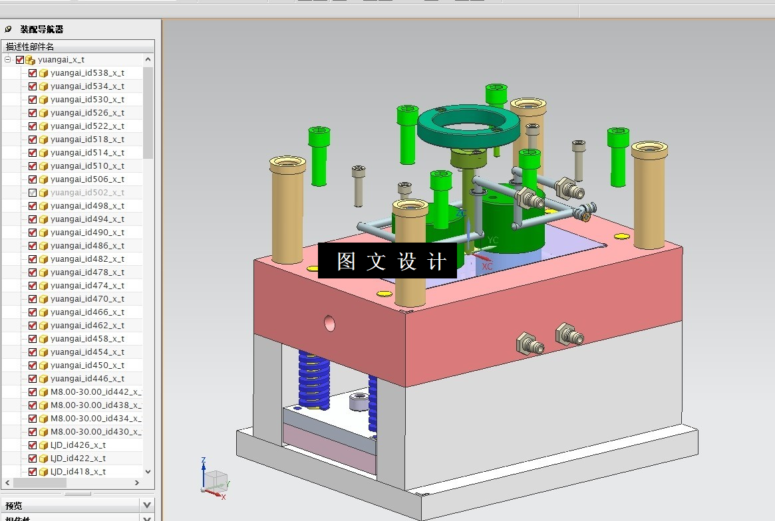Click the part icon of yuangai_id498_x_t

[x=43, y=206]
